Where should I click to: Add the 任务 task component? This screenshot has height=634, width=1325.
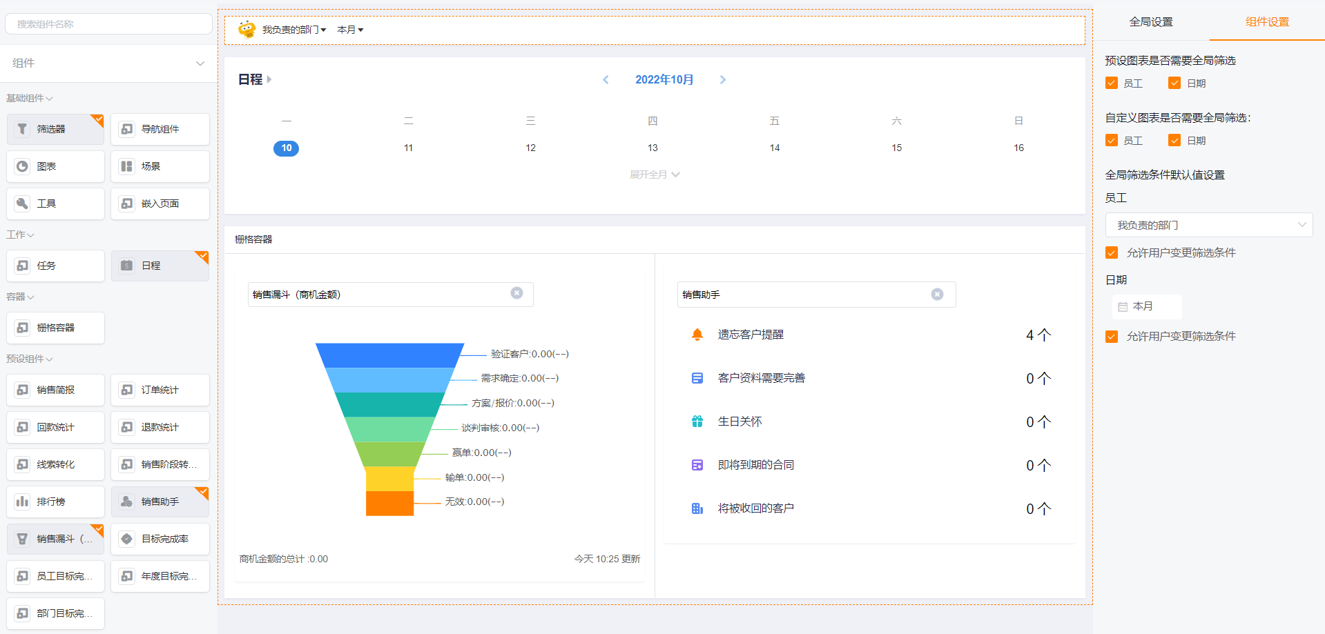click(55, 266)
